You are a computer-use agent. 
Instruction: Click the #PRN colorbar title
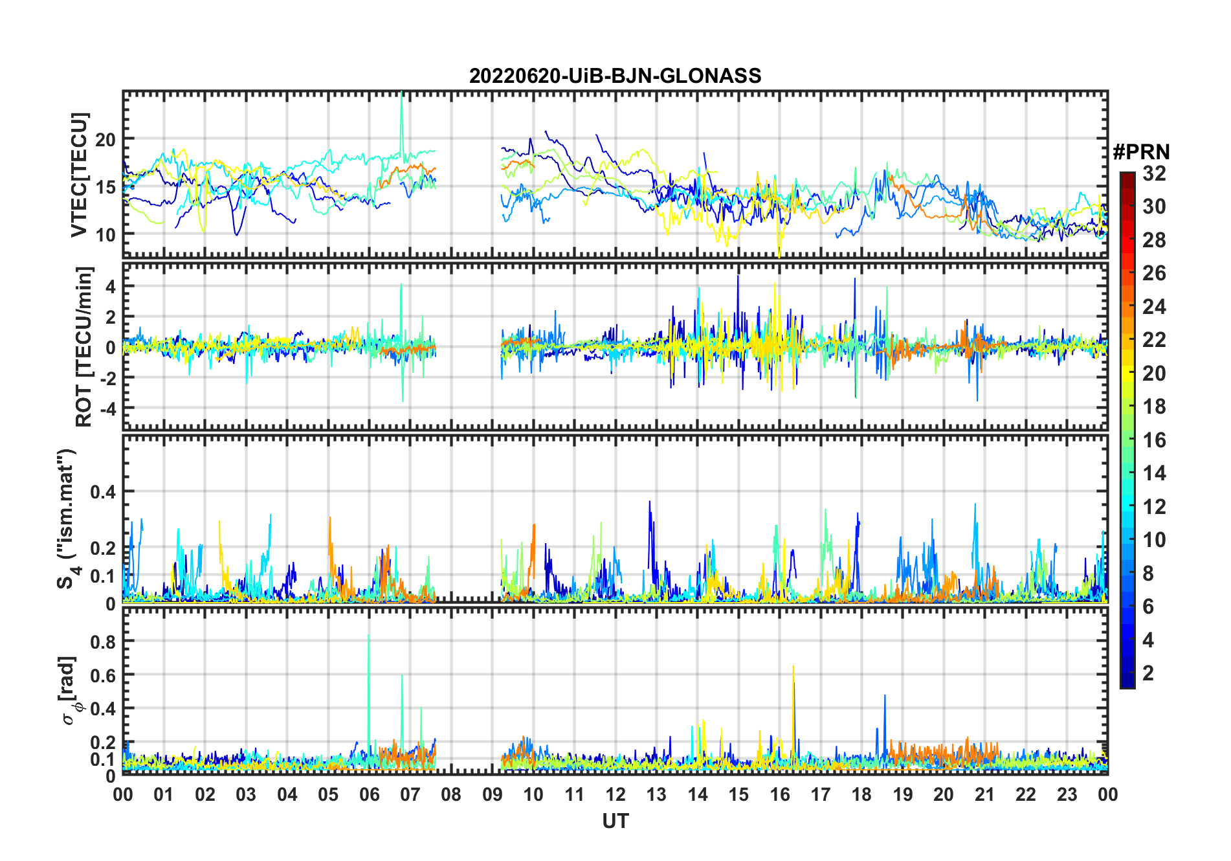click(1141, 152)
